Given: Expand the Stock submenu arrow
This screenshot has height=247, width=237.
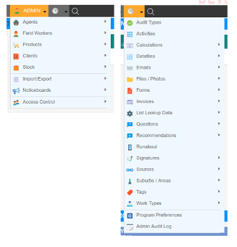Looking at the screenshot, I should pyautogui.click(x=105, y=66).
